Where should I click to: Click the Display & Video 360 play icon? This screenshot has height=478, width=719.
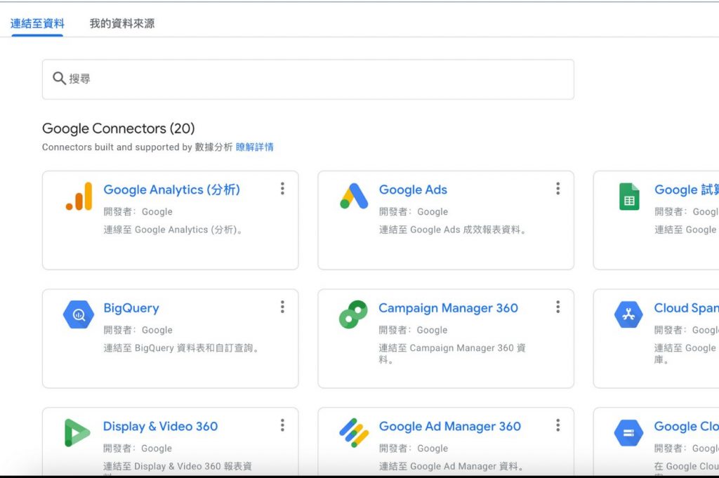point(77,432)
